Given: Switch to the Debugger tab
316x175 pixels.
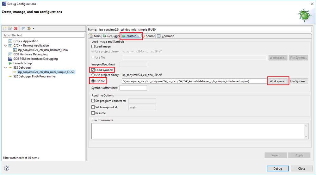Looking at the screenshot, I should [x=111, y=36].
